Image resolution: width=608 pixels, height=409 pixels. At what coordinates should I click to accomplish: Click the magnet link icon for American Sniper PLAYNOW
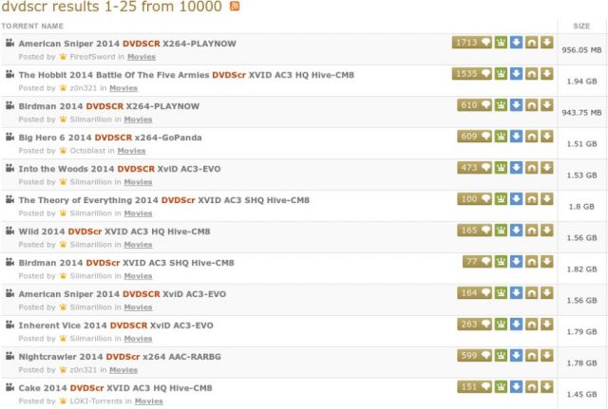[x=532, y=43]
